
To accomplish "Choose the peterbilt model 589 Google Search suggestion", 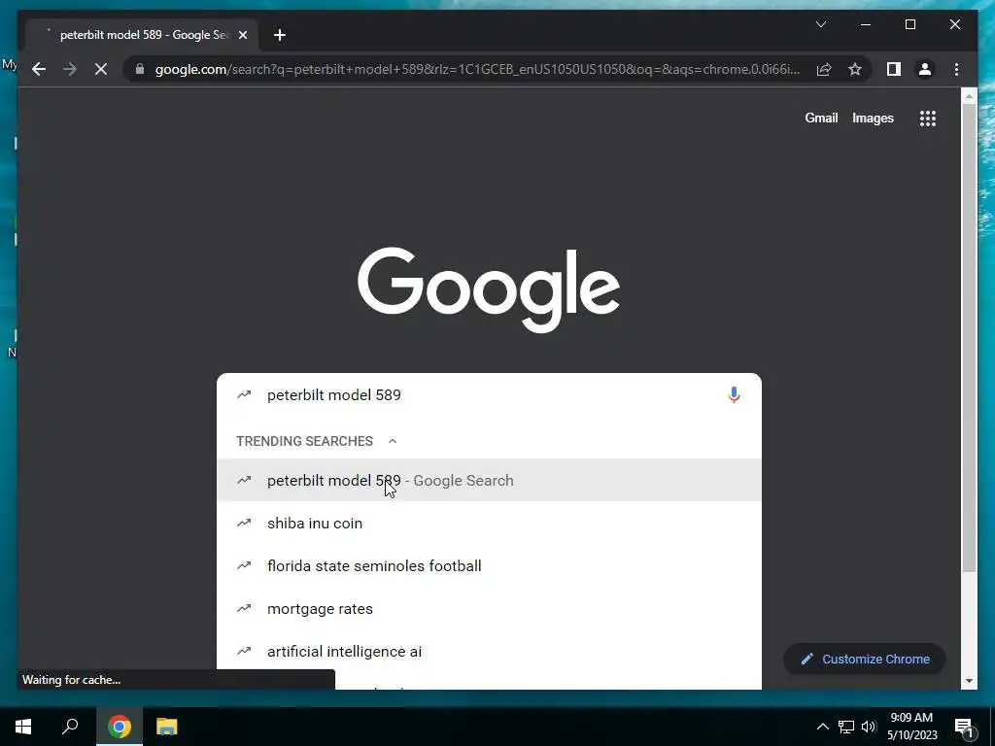I will [x=489, y=480].
